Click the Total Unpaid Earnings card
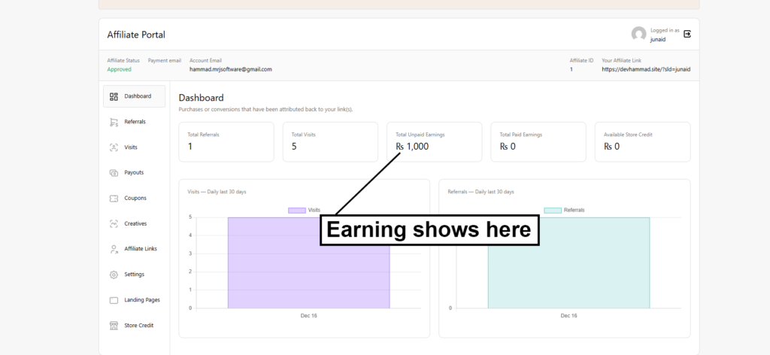The height and width of the screenshot is (355, 770). pyautogui.click(x=434, y=141)
